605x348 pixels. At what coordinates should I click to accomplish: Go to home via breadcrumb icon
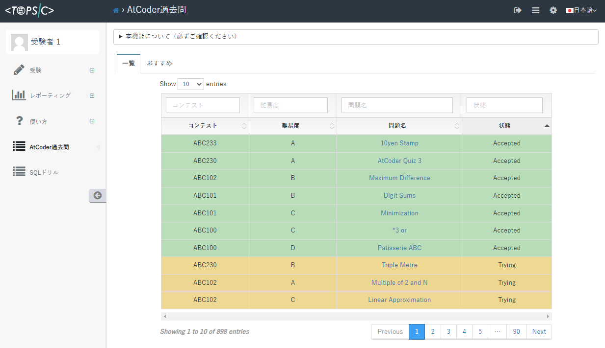click(x=116, y=10)
